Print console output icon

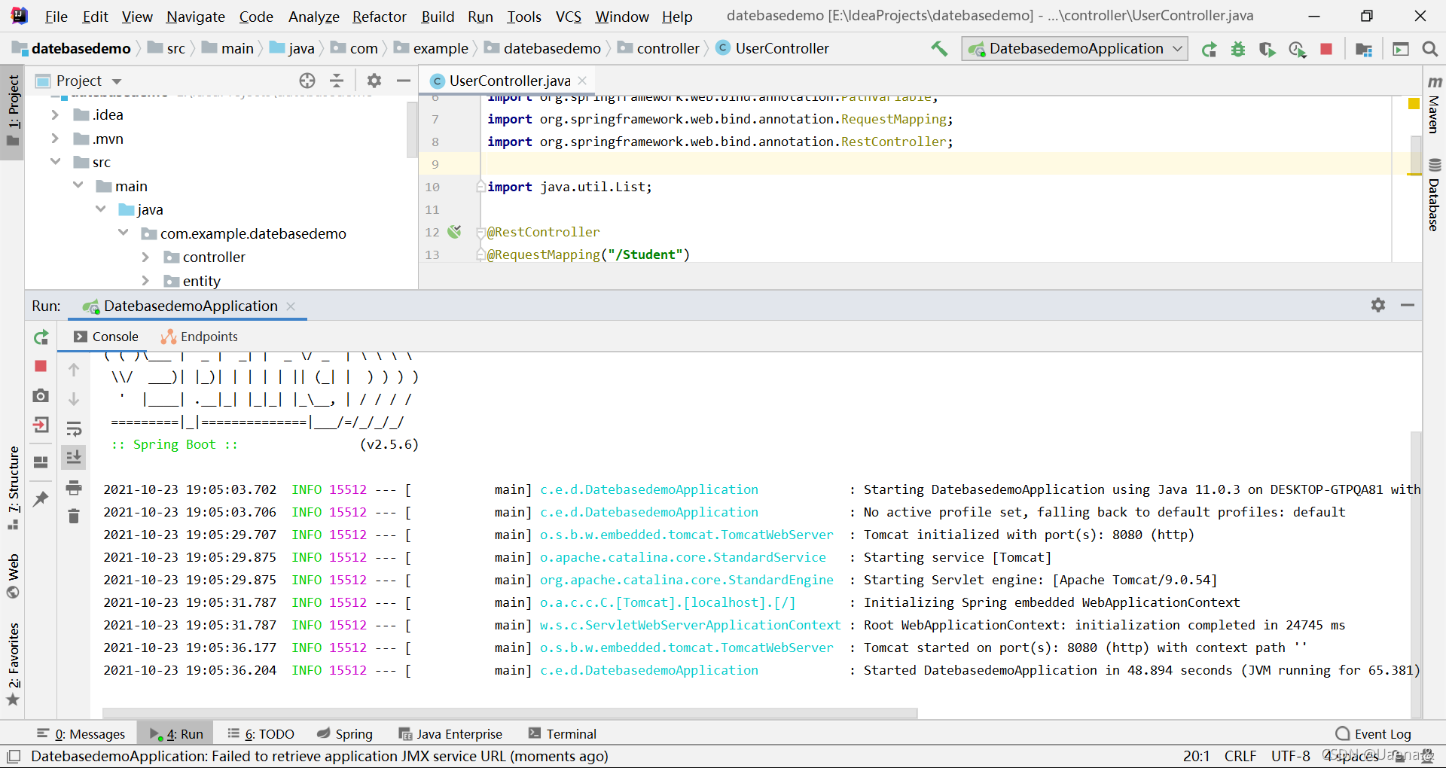click(74, 487)
